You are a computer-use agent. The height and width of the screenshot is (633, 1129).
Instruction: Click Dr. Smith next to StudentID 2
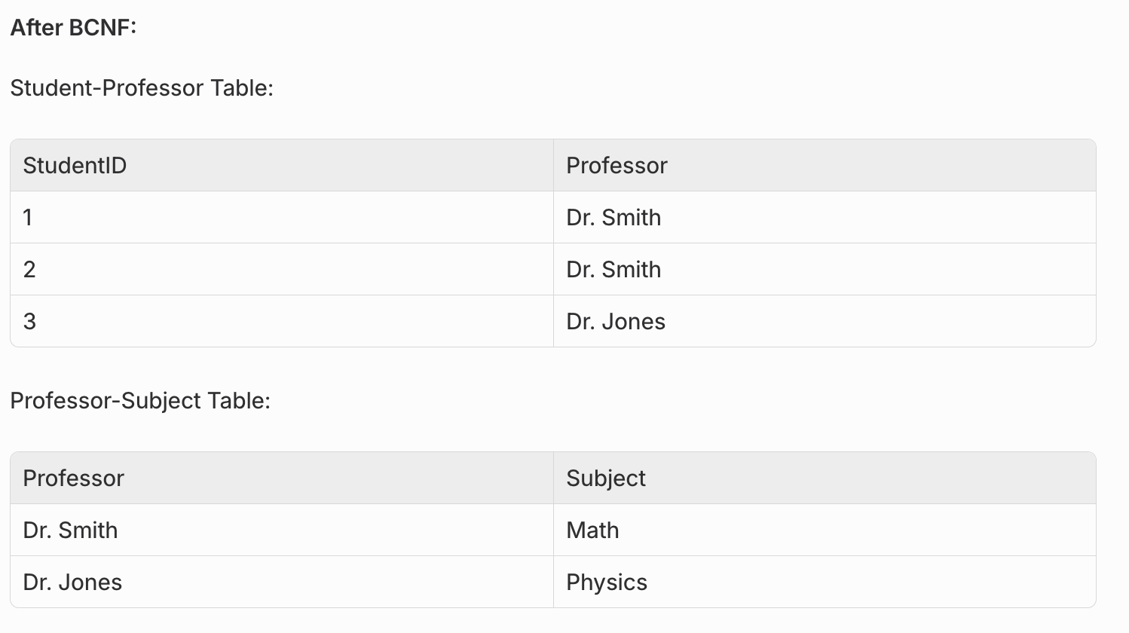[x=613, y=270]
